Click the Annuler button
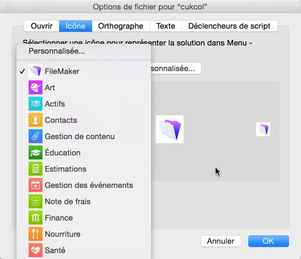Image resolution: width=301 pixels, height=259 pixels. pos(221,241)
